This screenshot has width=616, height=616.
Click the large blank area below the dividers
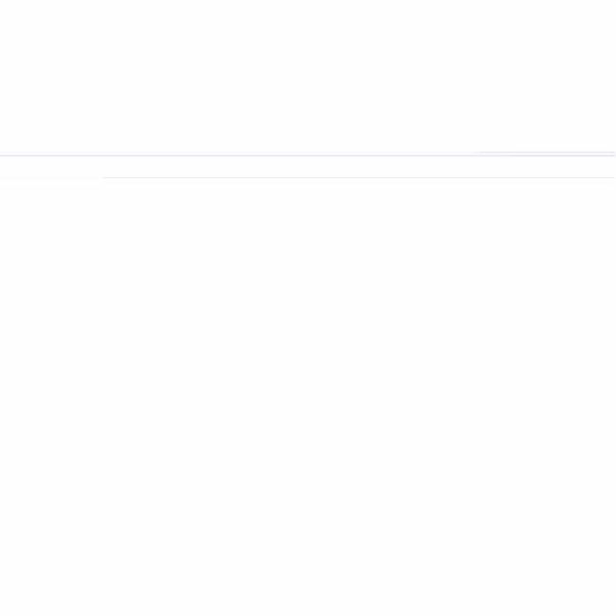click(x=308, y=397)
